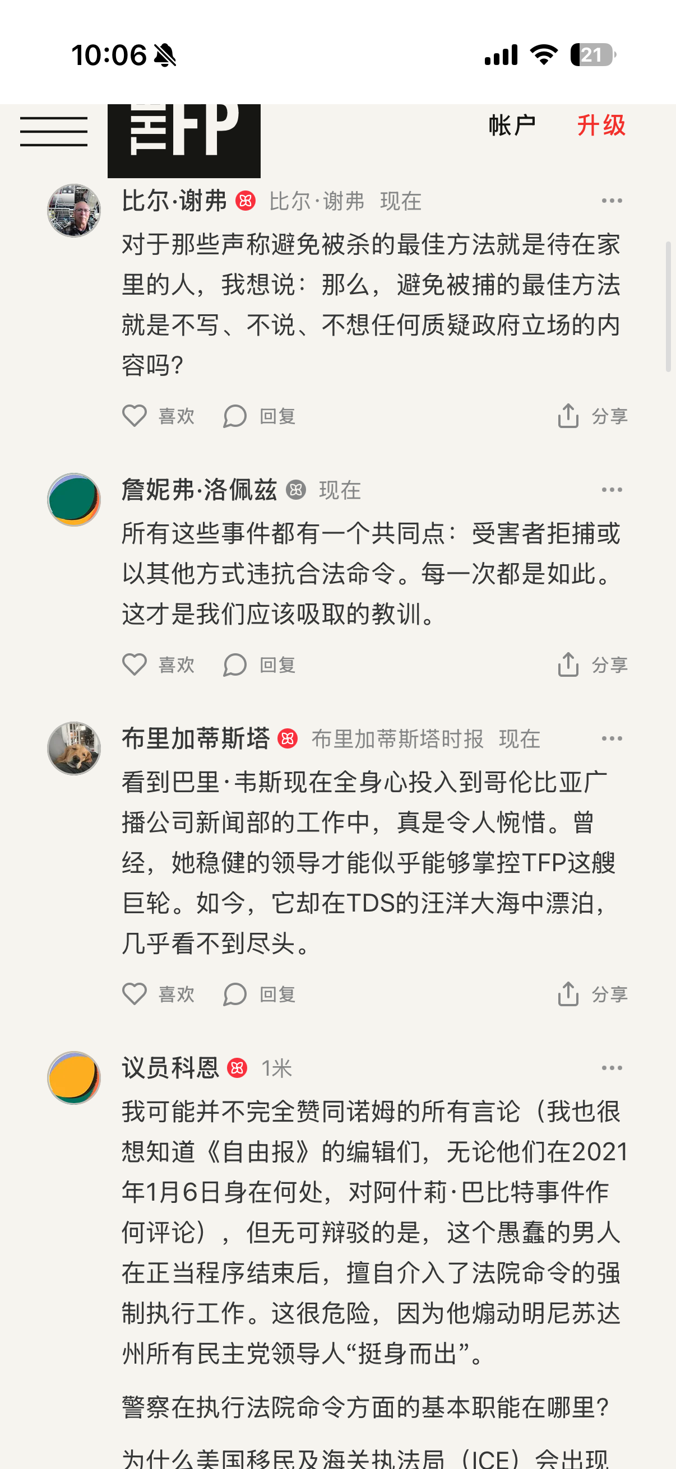Share 詹妮弗·洛佩兹's comment
Image resolution: width=676 pixels, height=1469 pixels.
click(x=592, y=665)
